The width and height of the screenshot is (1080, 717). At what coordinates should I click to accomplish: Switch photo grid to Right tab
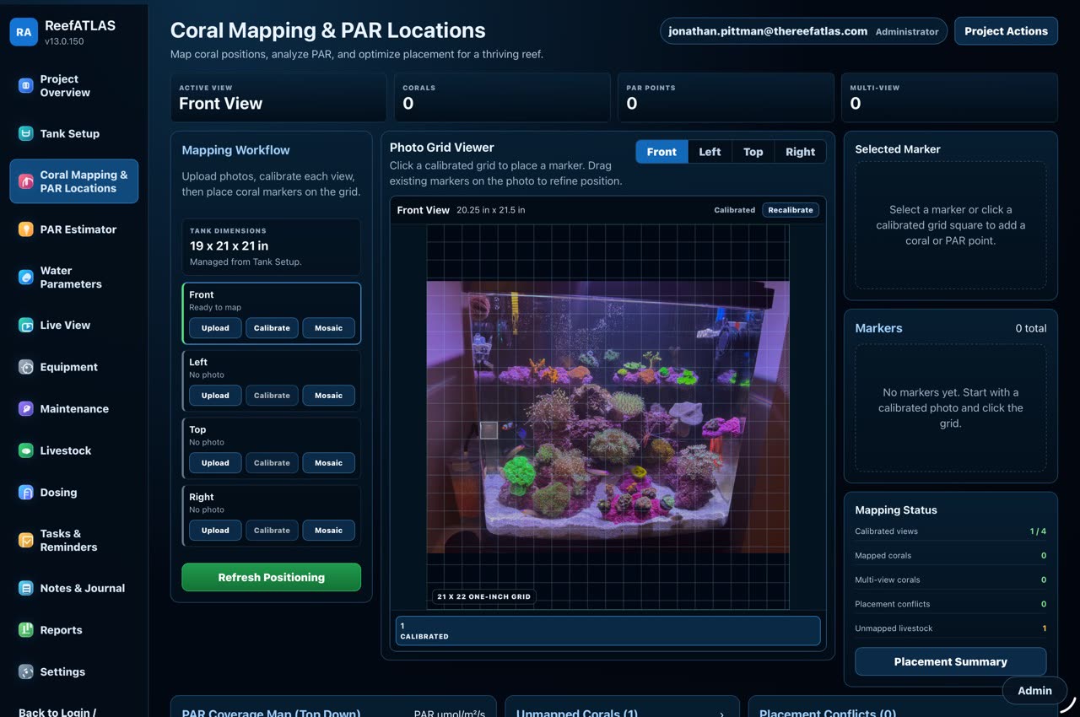click(800, 152)
